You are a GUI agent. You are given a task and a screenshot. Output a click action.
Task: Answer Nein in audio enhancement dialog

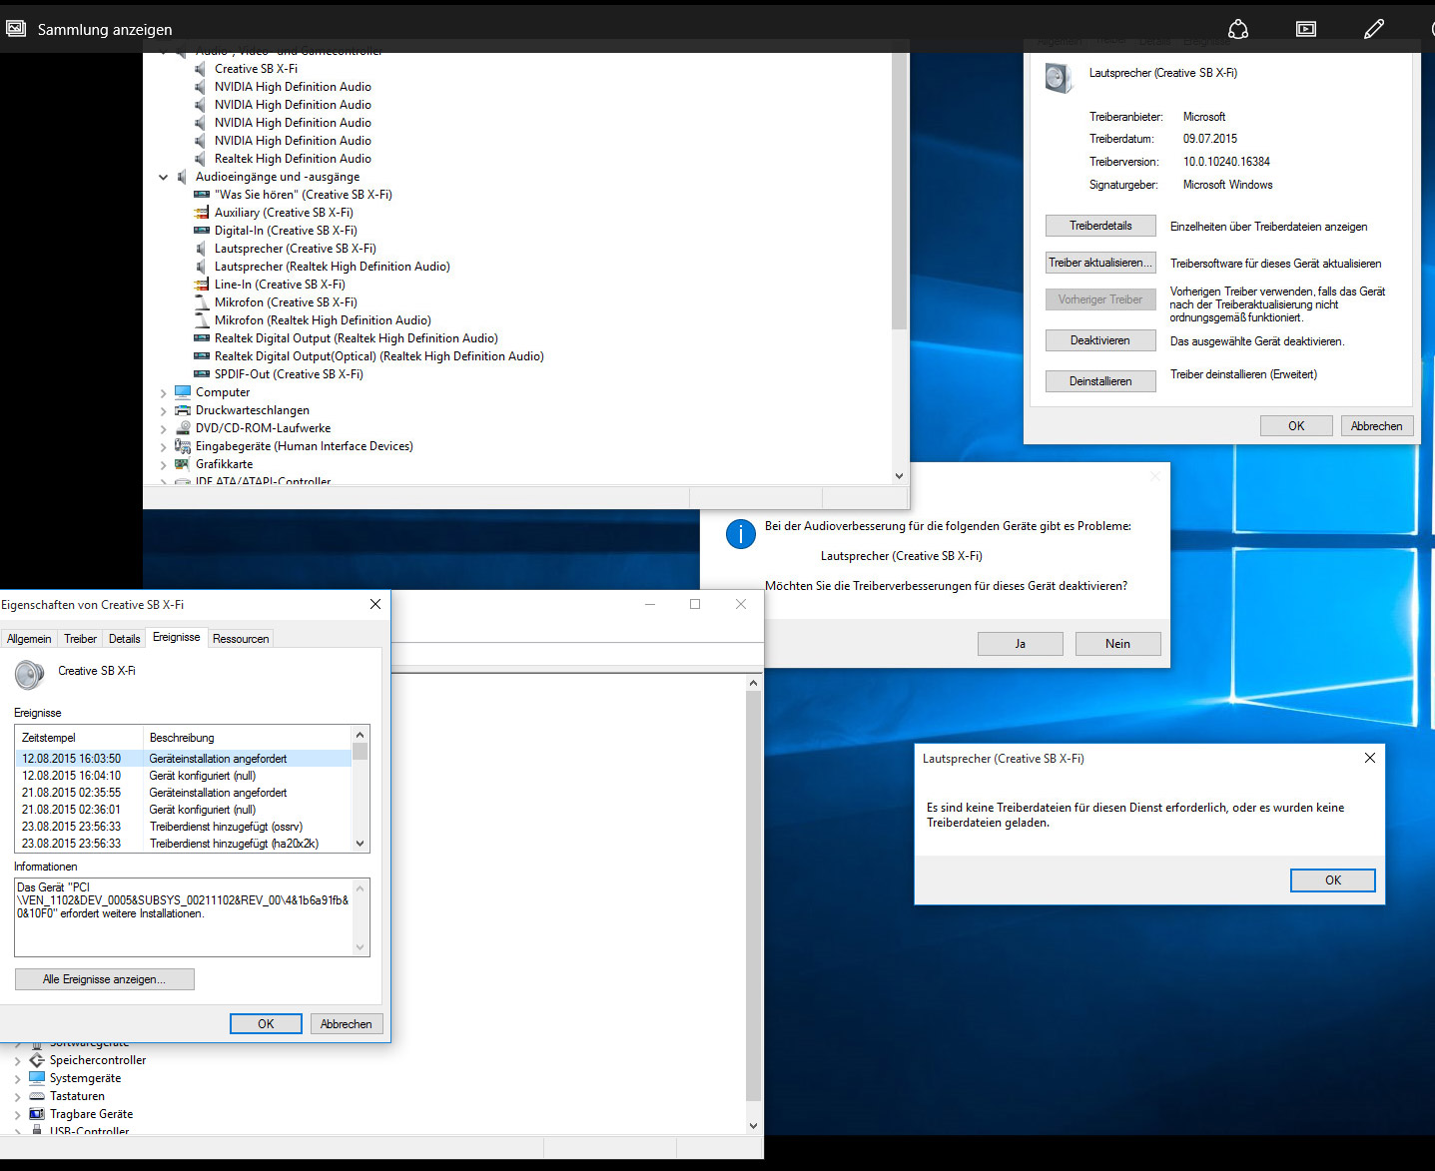[1117, 644]
